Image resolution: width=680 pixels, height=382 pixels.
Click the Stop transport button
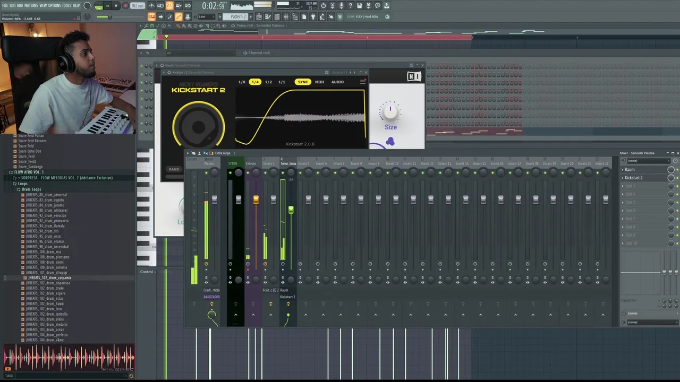pyautogui.click(x=116, y=5)
